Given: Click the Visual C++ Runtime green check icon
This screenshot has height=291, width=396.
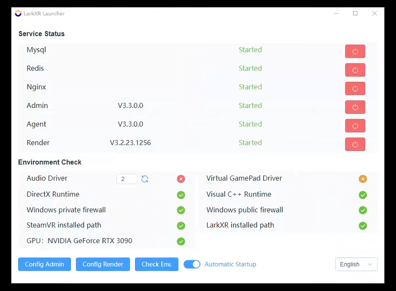Looking at the screenshot, I should pos(363,195).
